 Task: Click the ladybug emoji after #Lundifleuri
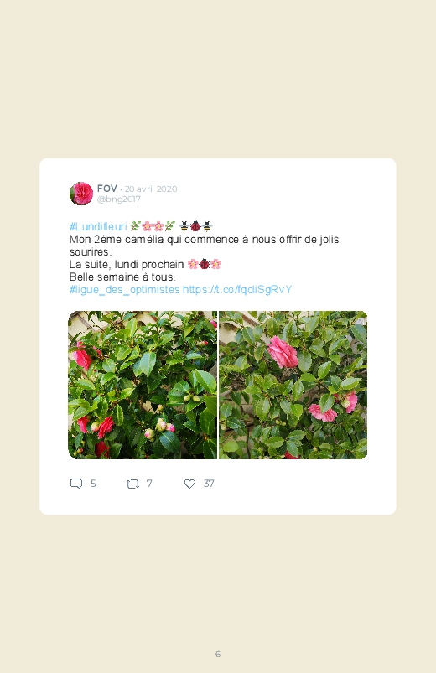195,226
